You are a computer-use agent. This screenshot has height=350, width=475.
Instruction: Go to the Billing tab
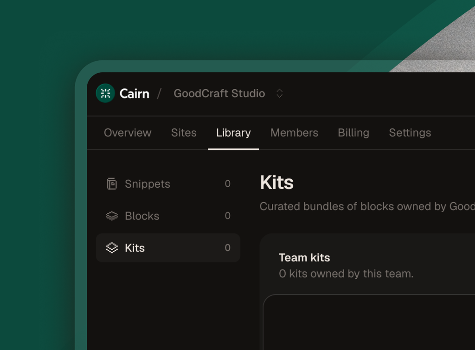tap(353, 133)
